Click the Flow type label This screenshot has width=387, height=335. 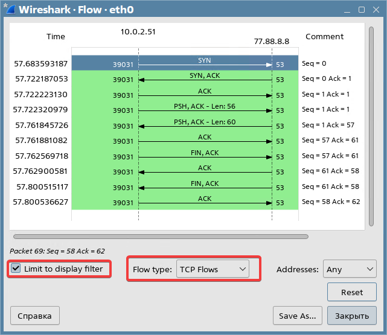(152, 269)
